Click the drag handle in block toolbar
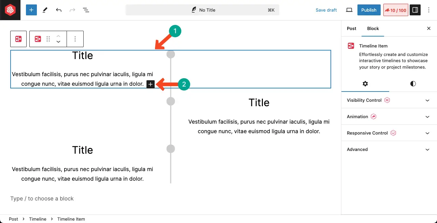Screen dimensions: 437x223 [48, 39]
